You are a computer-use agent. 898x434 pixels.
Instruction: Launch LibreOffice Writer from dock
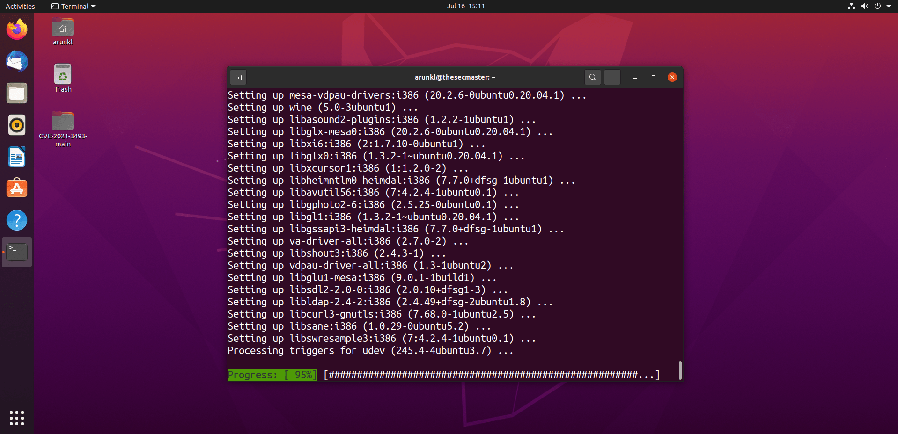click(17, 157)
